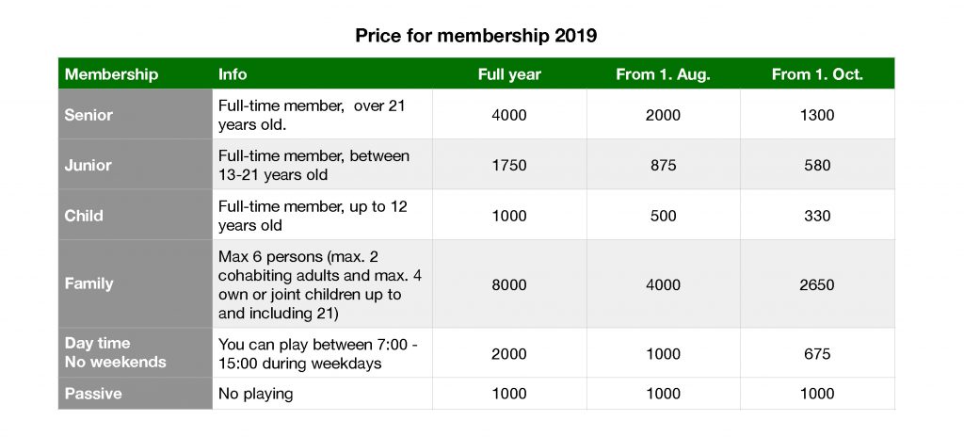
Task: Click the Day time No weekends label
Action: [115, 352]
